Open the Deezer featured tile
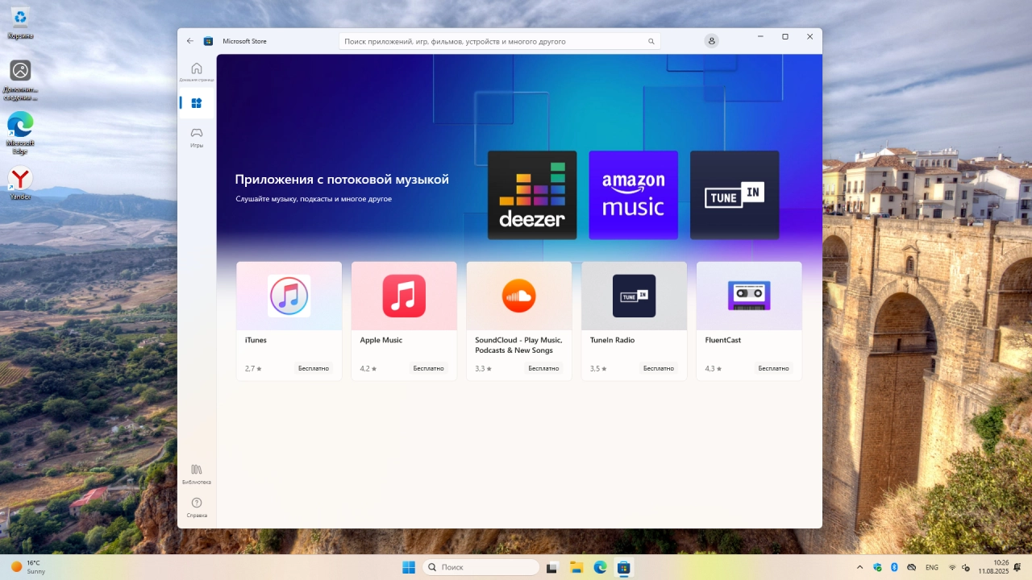Image resolution: width=1032 pixels, height=580 pixels. pyautogui.click(x=532, y=195)
